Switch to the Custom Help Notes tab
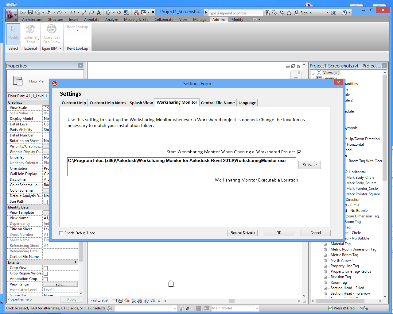 (108, 103)
